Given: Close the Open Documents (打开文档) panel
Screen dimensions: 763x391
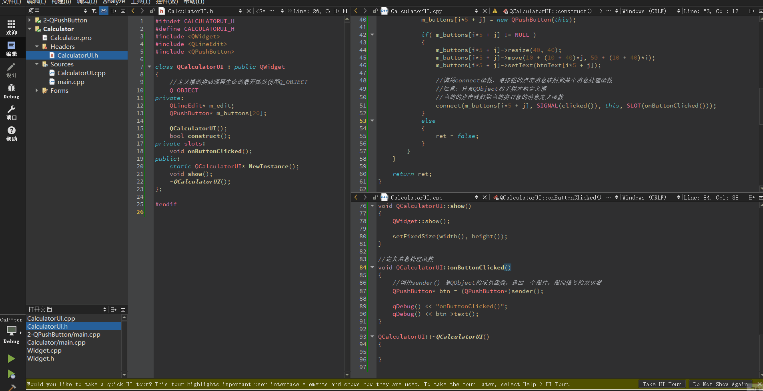Looking at the screenshot, I should [x=123, y=309].
